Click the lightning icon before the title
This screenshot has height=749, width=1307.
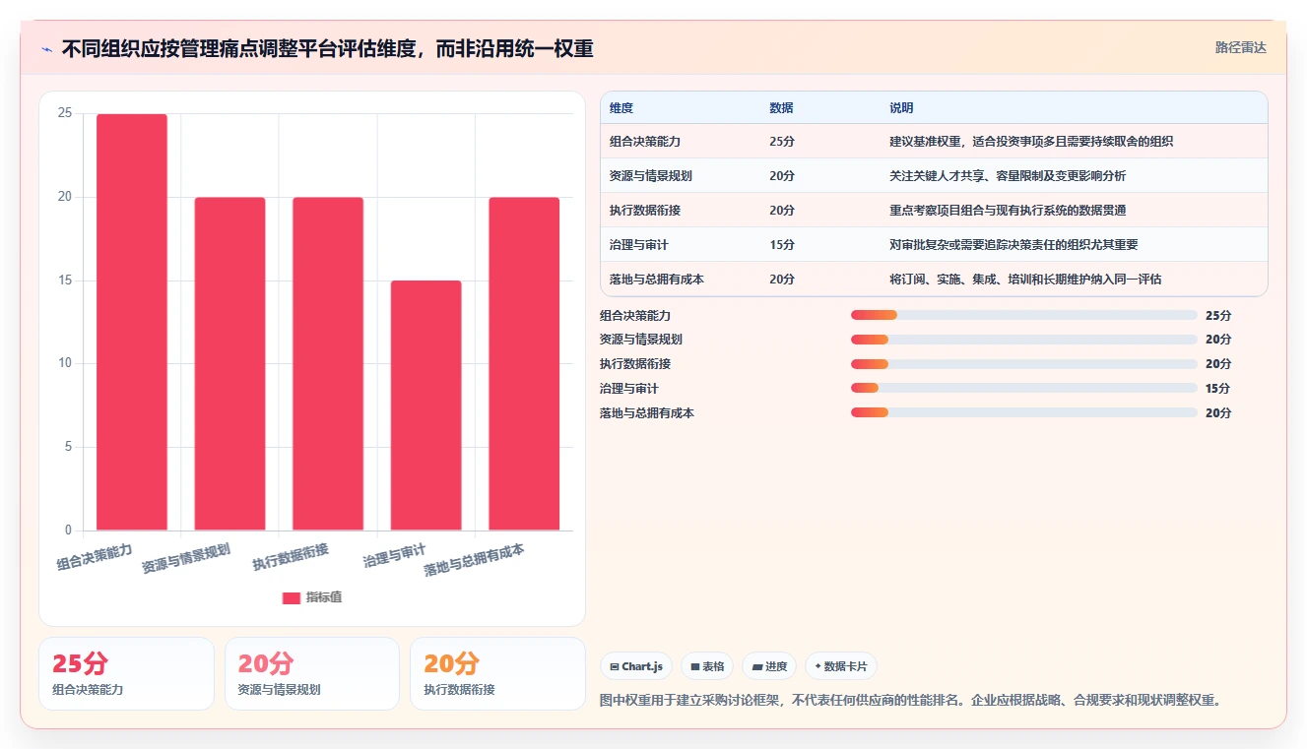tap(46, 49)
